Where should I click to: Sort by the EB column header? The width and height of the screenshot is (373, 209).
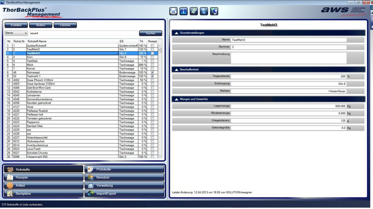point(128,41)
